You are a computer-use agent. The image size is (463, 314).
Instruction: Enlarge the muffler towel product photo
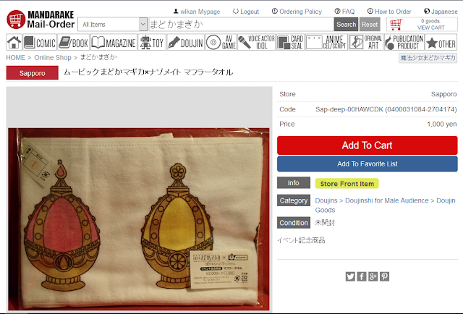(x=139, y=219)
